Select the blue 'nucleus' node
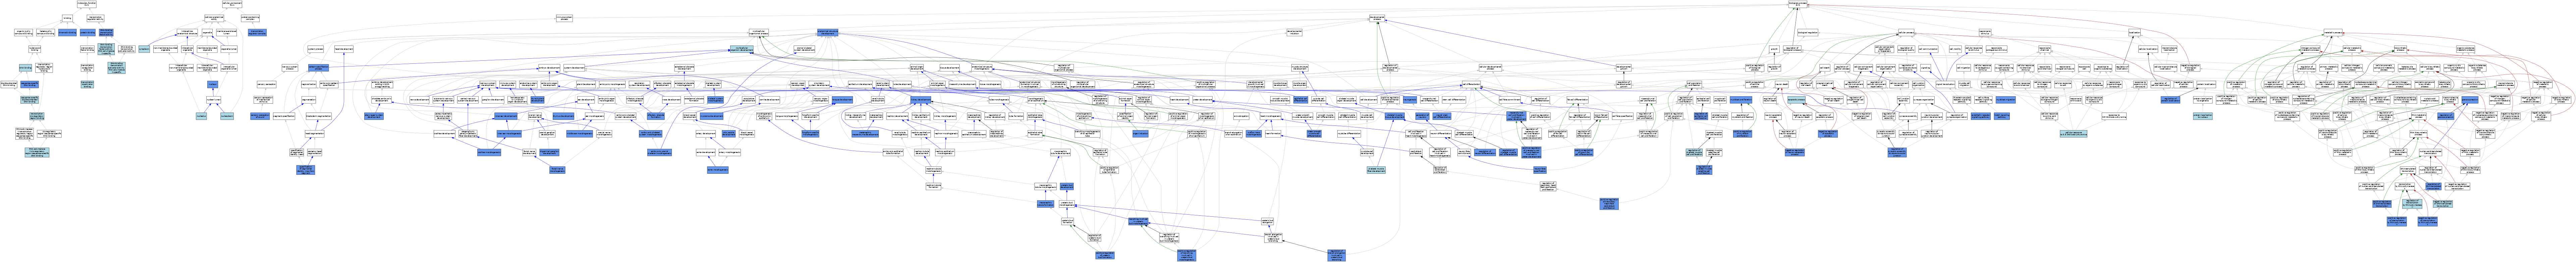The width and height of the screenshot is (2576, 262). [213, 84]
